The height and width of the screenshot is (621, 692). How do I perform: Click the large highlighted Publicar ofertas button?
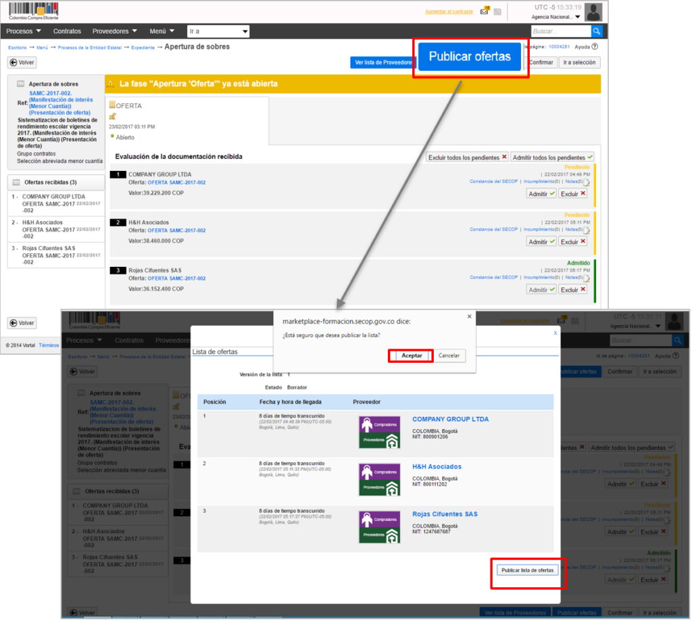pyautogui.click(x=470, y=57)
